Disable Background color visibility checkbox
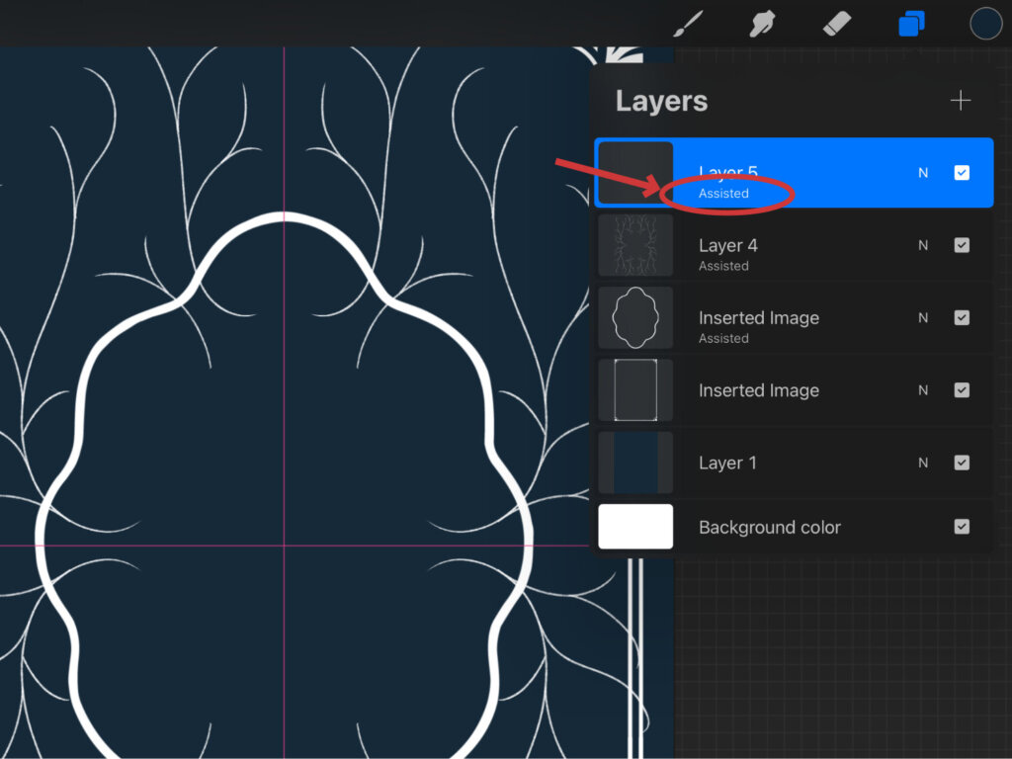 coord(962,527)
